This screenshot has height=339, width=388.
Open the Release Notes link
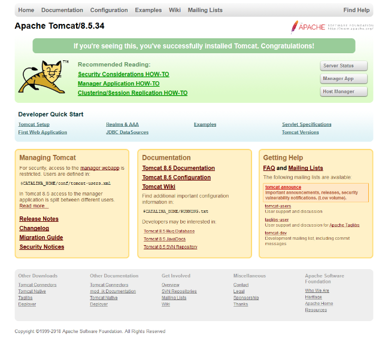[39, 219]
